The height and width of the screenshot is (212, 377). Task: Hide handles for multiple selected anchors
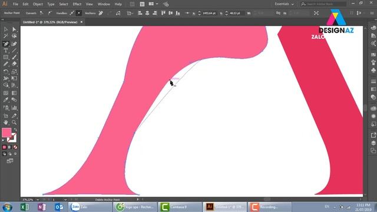(78, 13)
